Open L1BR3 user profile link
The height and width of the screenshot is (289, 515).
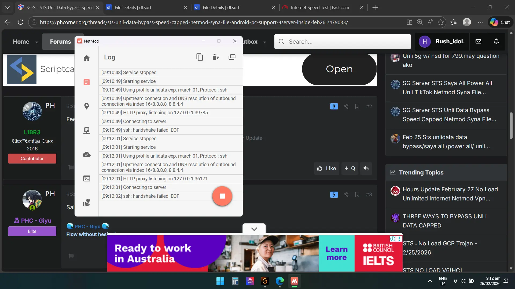pos(32,132)
